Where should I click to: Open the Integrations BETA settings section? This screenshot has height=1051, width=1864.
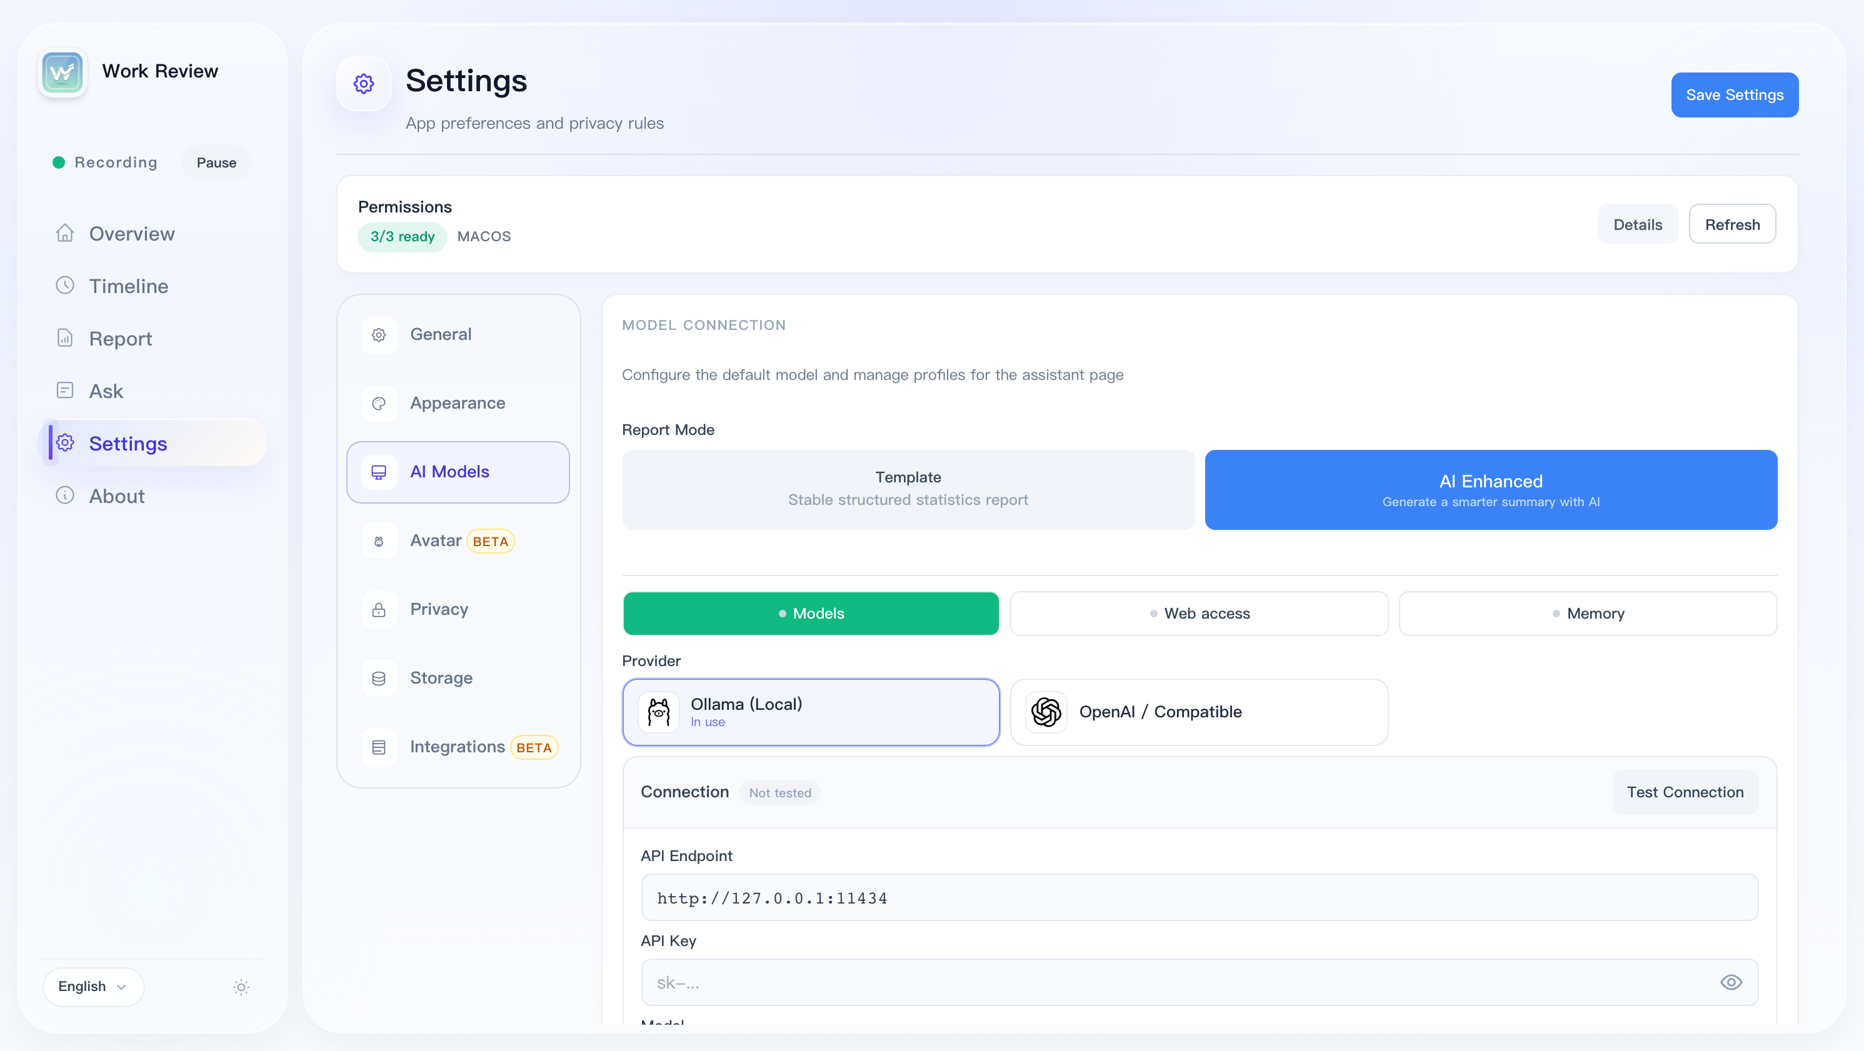click(458, 747)
